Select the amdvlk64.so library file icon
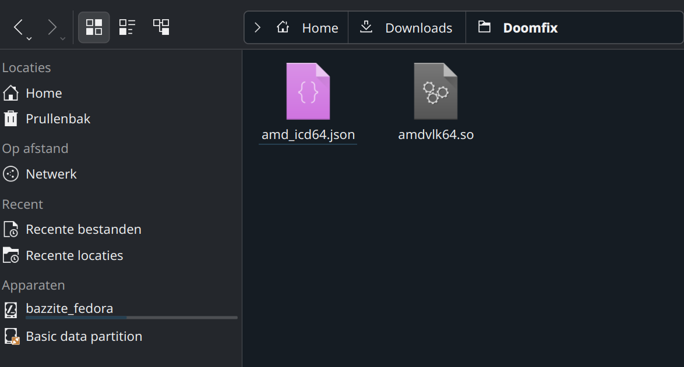Viewport: 684px width, 367px height. click(436, 91)
